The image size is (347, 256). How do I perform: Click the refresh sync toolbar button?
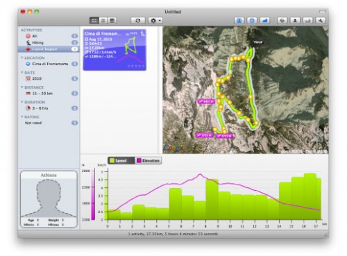[x=137, y=21]
